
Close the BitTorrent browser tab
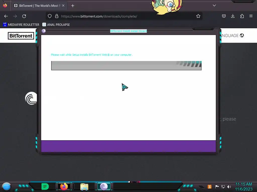click(63, 5)
